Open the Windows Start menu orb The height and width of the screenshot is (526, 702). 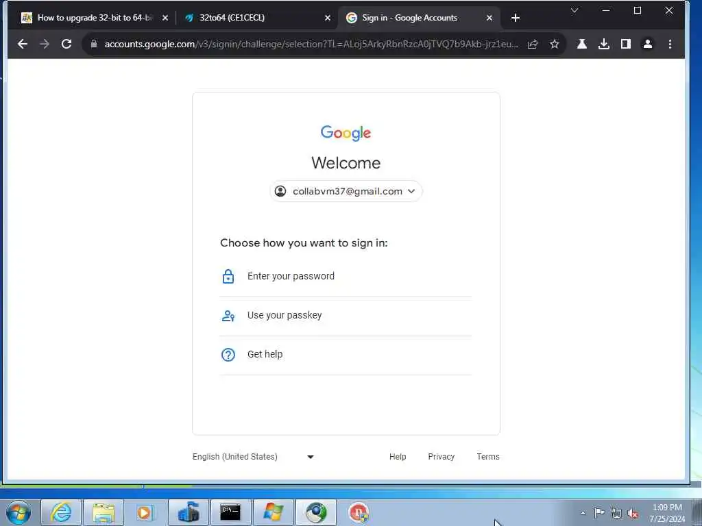coord(19,512)
